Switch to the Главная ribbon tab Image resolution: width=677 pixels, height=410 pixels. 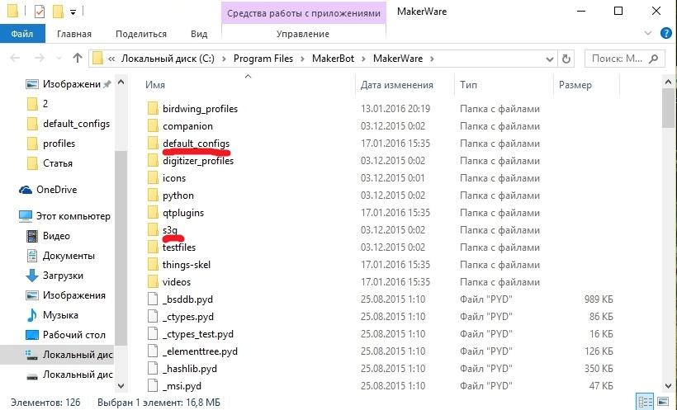pyautogui.click(x=74, y=34)
